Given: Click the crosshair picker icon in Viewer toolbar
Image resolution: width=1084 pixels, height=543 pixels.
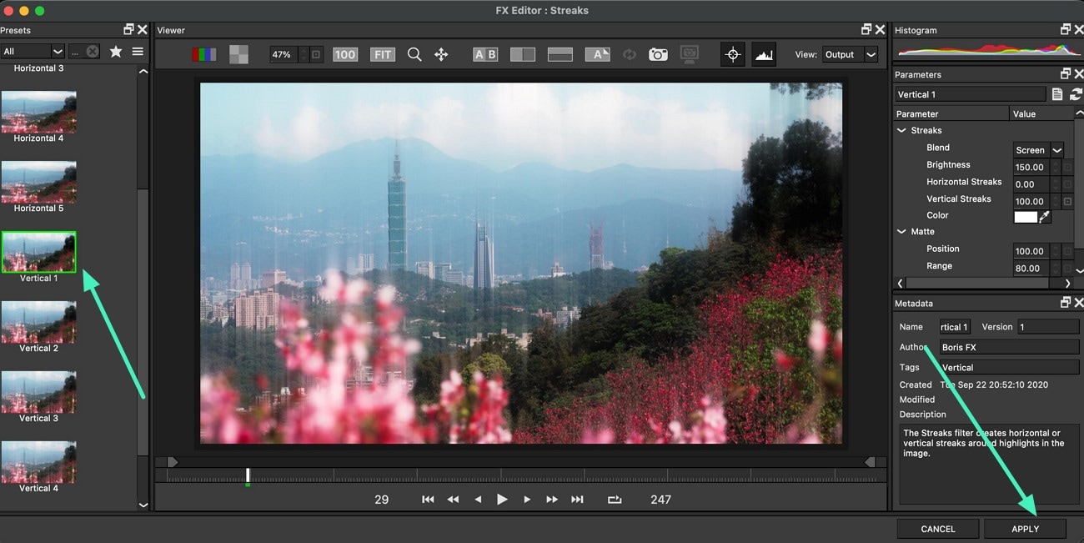Looking at the screenshot, I should 732,54.
